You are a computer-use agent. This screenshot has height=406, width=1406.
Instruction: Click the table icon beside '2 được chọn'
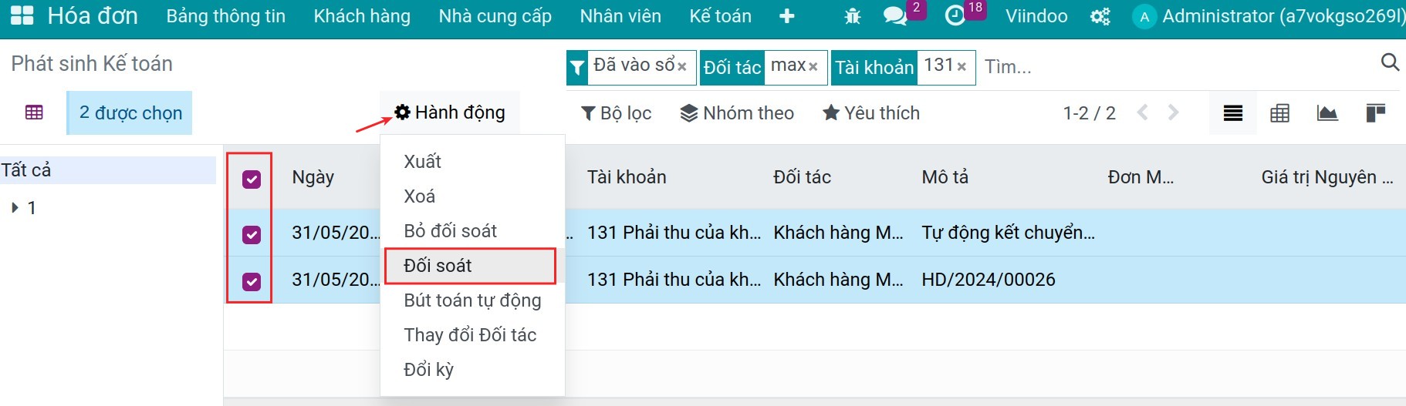[34, 112]
